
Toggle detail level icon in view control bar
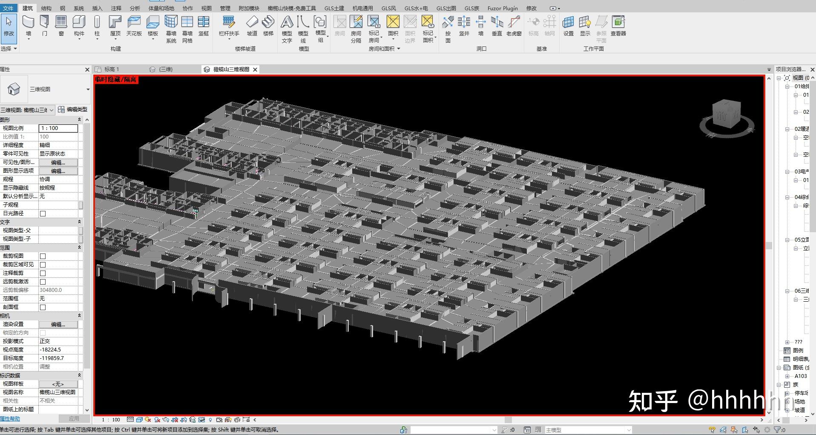click(x=130, y=420)
